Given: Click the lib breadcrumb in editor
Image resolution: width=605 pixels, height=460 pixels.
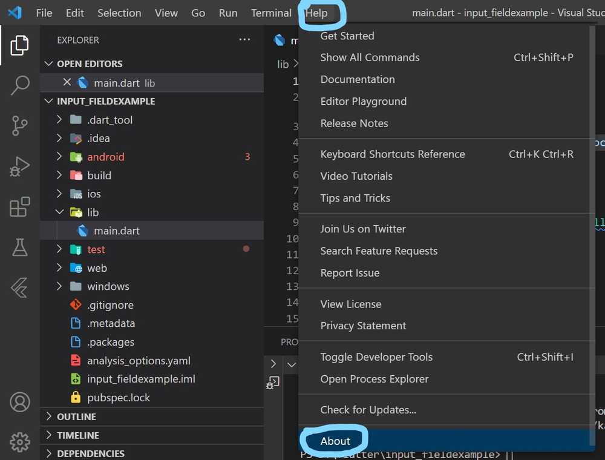Looking at the screenshot, I should [283, 64].
